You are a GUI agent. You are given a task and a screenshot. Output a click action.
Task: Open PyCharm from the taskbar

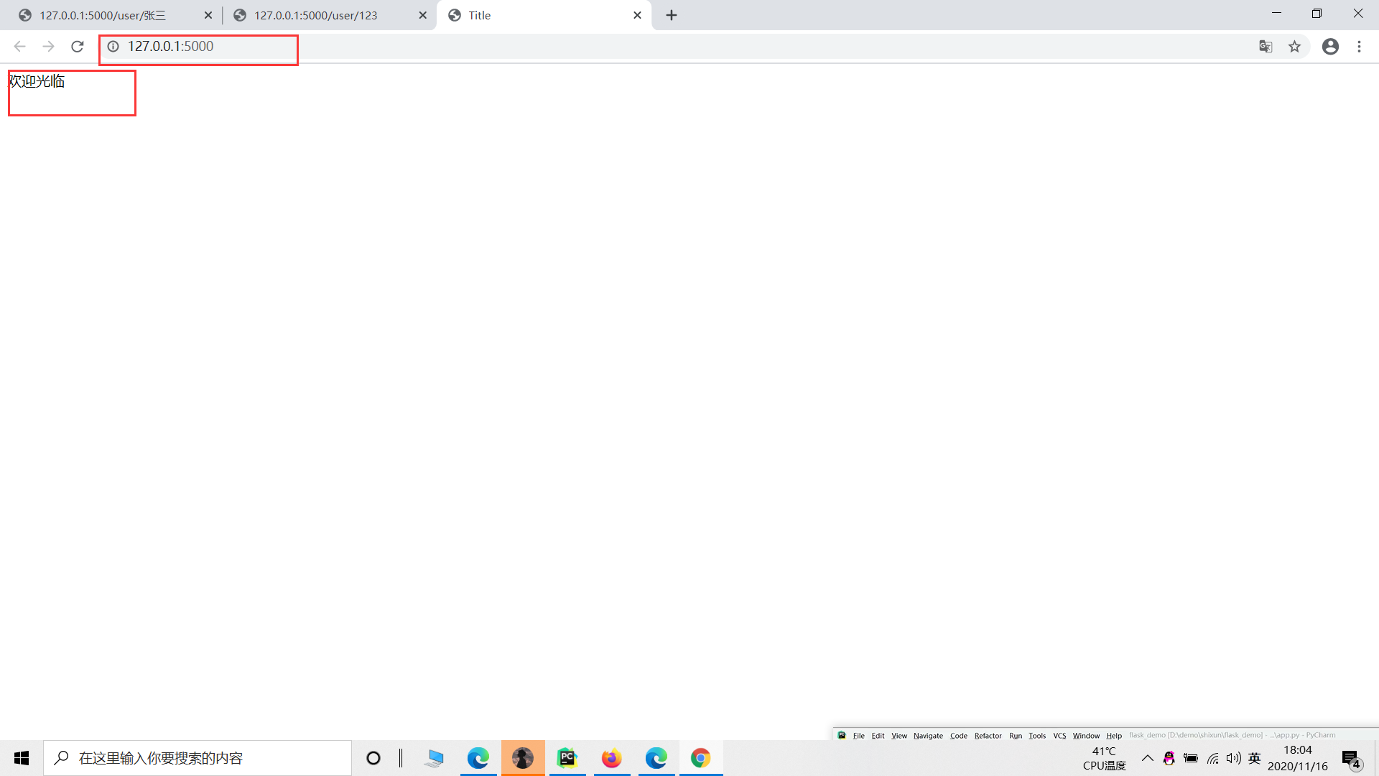tap(567, 758)
